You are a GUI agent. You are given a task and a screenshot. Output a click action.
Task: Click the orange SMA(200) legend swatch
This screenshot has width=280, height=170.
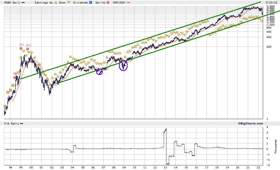[128, 3]
